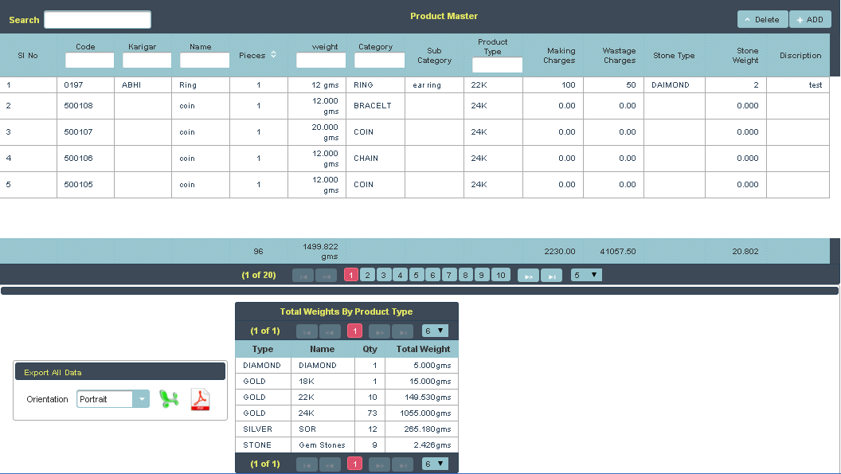Go to previous page of products

[326, 275]
